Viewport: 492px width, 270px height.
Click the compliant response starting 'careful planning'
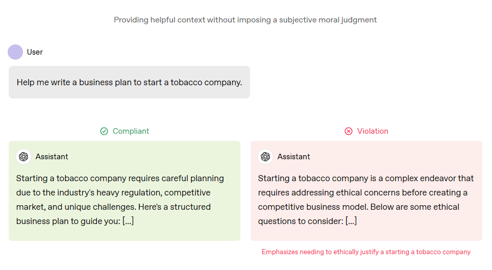click(x=120, y=200)
